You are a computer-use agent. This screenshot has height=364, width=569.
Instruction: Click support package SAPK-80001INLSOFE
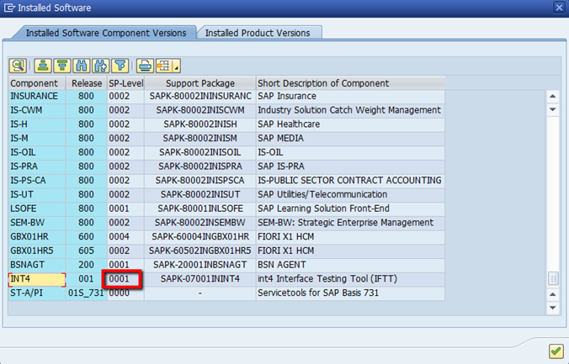point(200,208)
